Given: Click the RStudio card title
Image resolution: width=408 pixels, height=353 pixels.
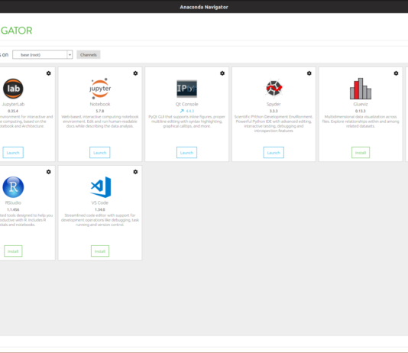Looking at the screenshot, I should (13, 202).
